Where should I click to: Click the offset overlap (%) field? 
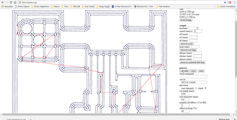[x=185, y=111]
